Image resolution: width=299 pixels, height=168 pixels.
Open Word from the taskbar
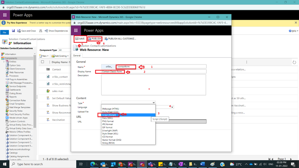[202, 164]
